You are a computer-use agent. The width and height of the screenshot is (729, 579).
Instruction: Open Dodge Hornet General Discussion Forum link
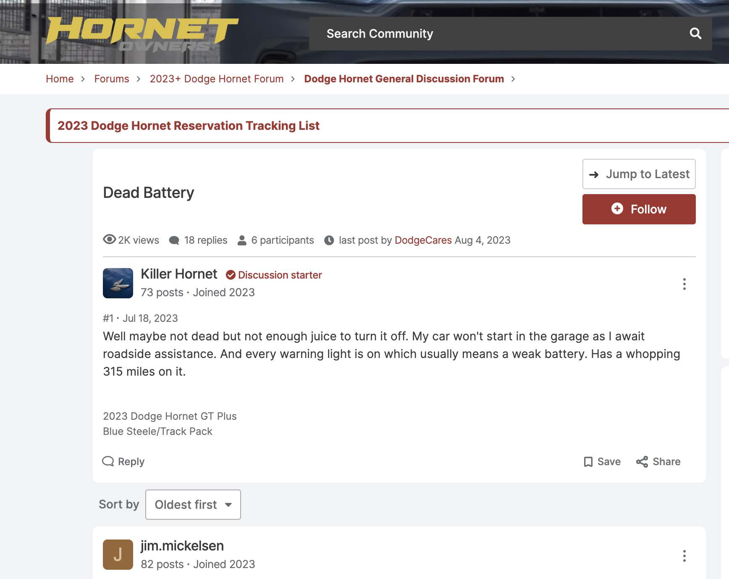tap(404, 79)
